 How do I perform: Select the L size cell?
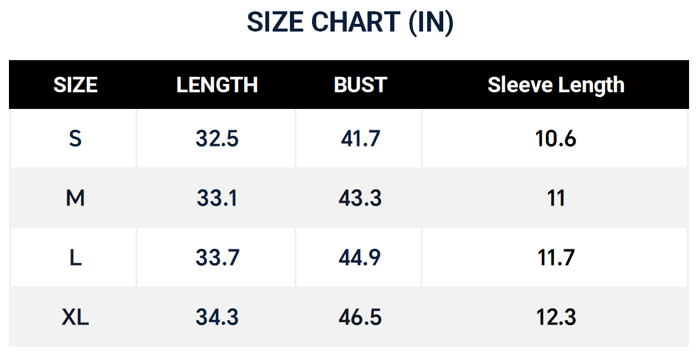75,257
